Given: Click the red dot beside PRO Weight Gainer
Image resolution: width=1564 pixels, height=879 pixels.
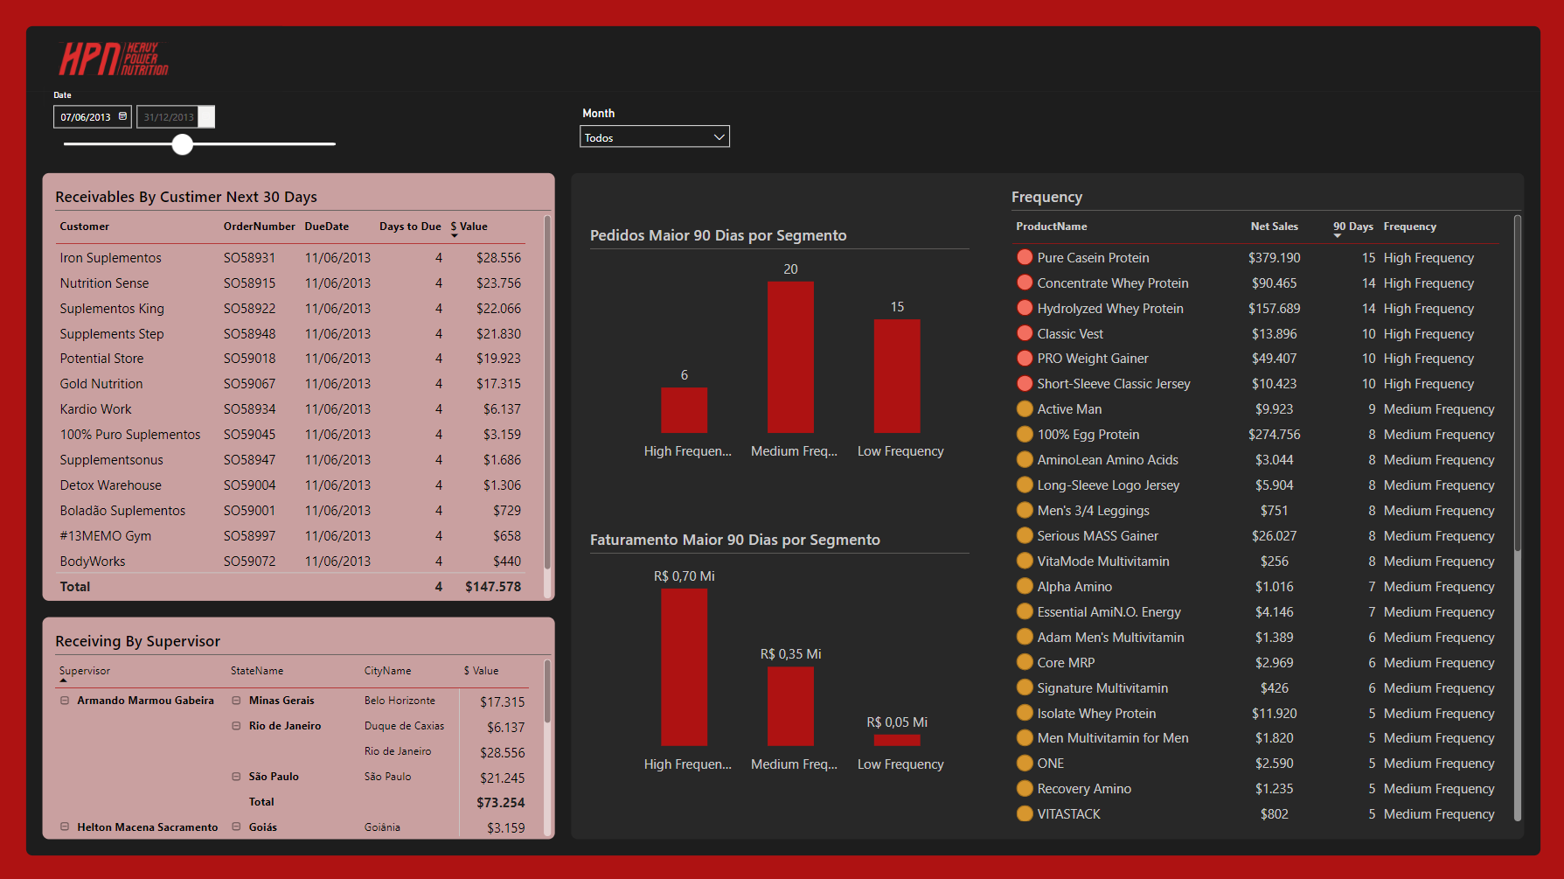Looking at the screenshot, I should click(1025, 358).
